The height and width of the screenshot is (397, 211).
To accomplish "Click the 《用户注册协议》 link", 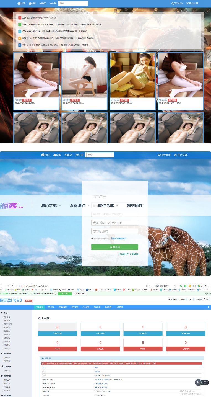I will click(x=118, y=238).
